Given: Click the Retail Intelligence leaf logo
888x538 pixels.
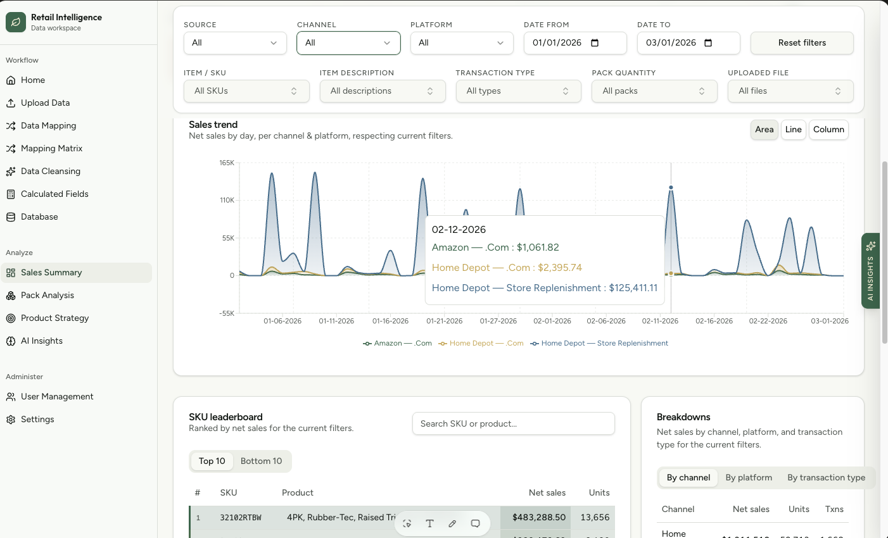Looking at the screenshot, I should 16,22.
